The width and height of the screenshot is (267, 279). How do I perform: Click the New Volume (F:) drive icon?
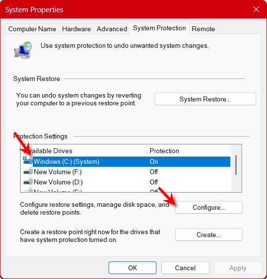(28, 172)
